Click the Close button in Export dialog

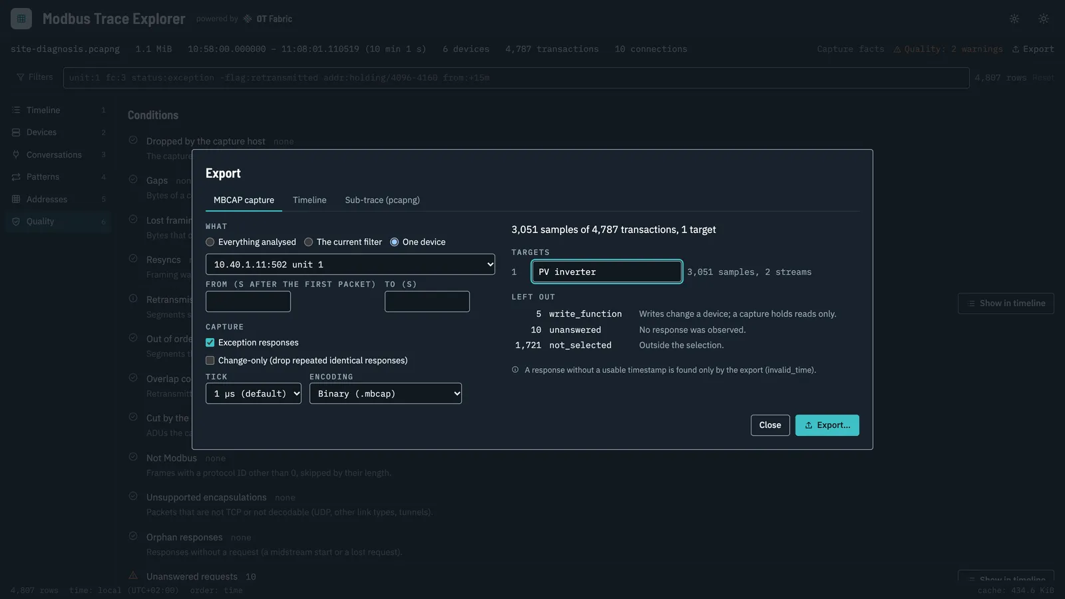coord(770,425)
